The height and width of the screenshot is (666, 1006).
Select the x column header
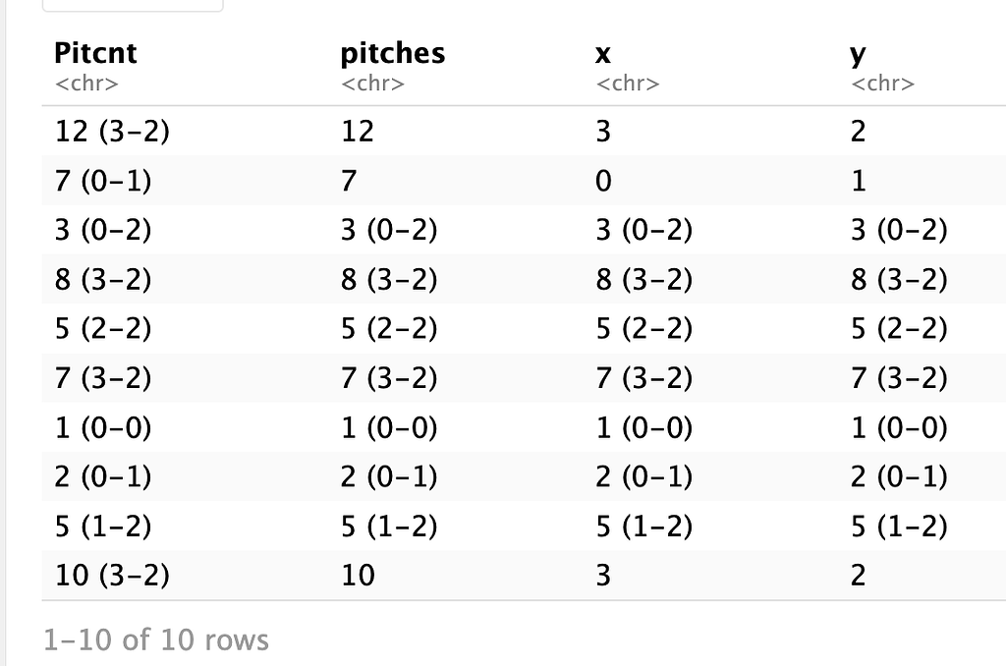coord(603,53)
